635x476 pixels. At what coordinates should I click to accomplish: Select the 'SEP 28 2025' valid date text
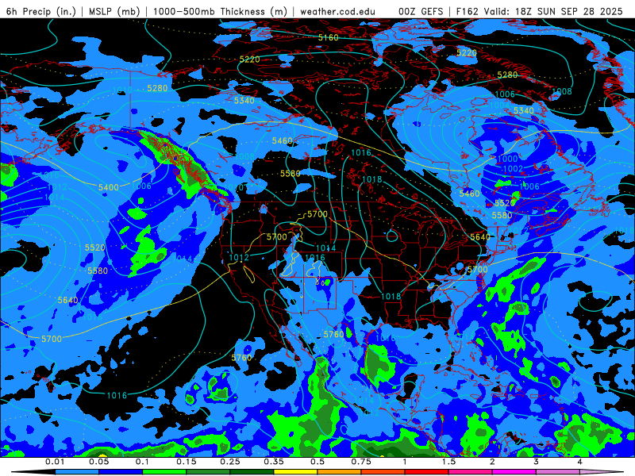pos(591,11)
